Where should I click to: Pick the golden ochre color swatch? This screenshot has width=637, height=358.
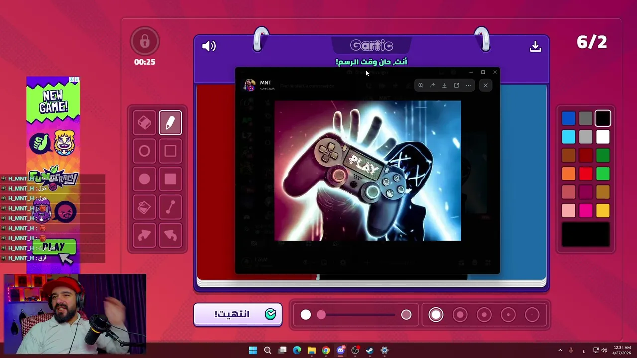tap(603, 192)
